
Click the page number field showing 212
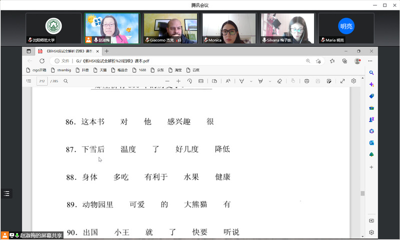point(42,81)
